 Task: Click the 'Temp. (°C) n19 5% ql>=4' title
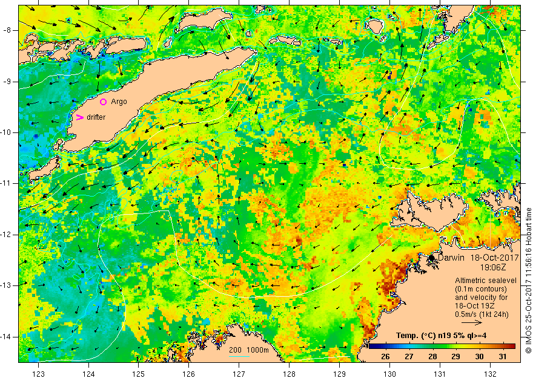click(441, 336)
